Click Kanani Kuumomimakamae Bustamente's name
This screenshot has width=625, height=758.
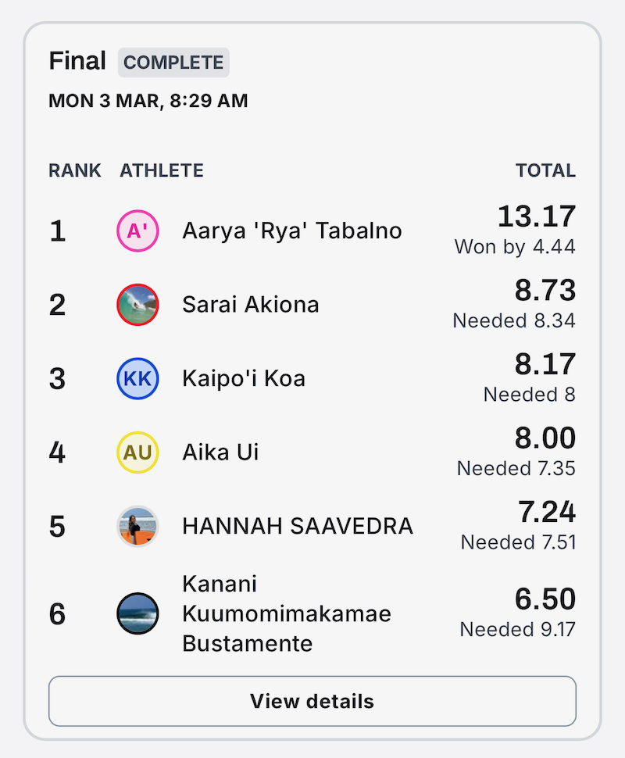pos(287,613)
